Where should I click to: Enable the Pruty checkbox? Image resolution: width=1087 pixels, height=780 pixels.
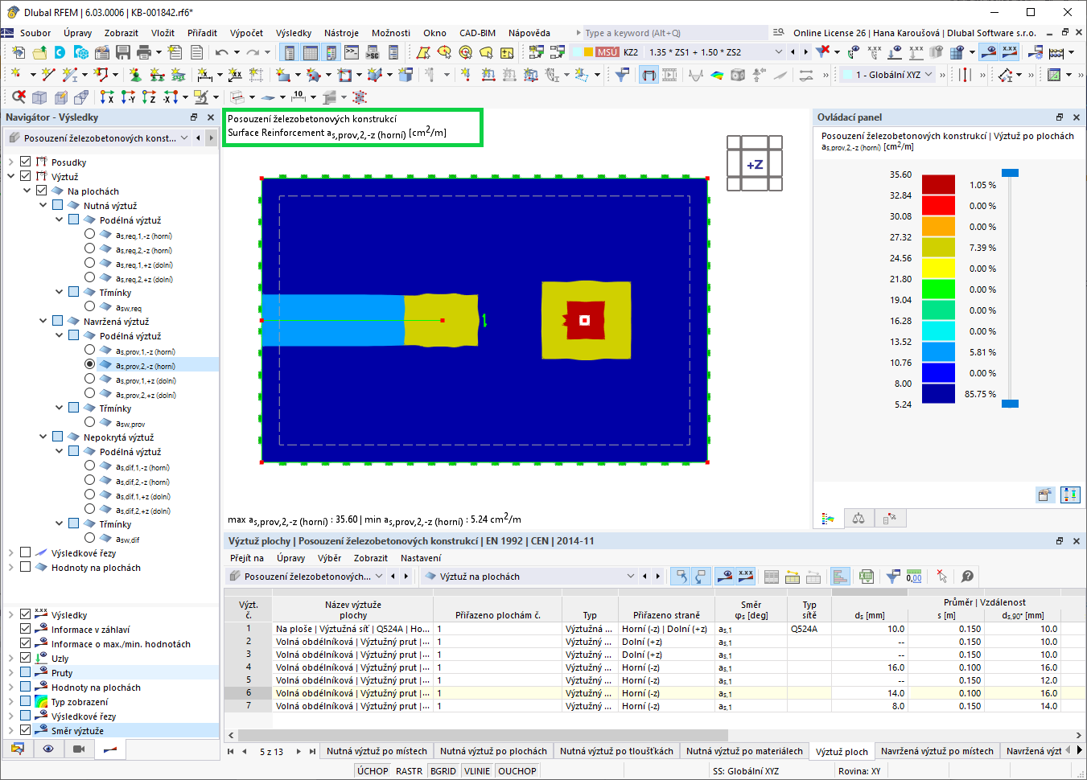pyautogui.click(x=26, y=672)
